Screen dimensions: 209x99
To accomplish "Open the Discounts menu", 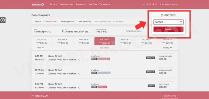I will click(x=81, y=4).
